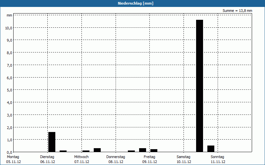
Task: Click the date 05.11.12
Action: tap(14, 162)
